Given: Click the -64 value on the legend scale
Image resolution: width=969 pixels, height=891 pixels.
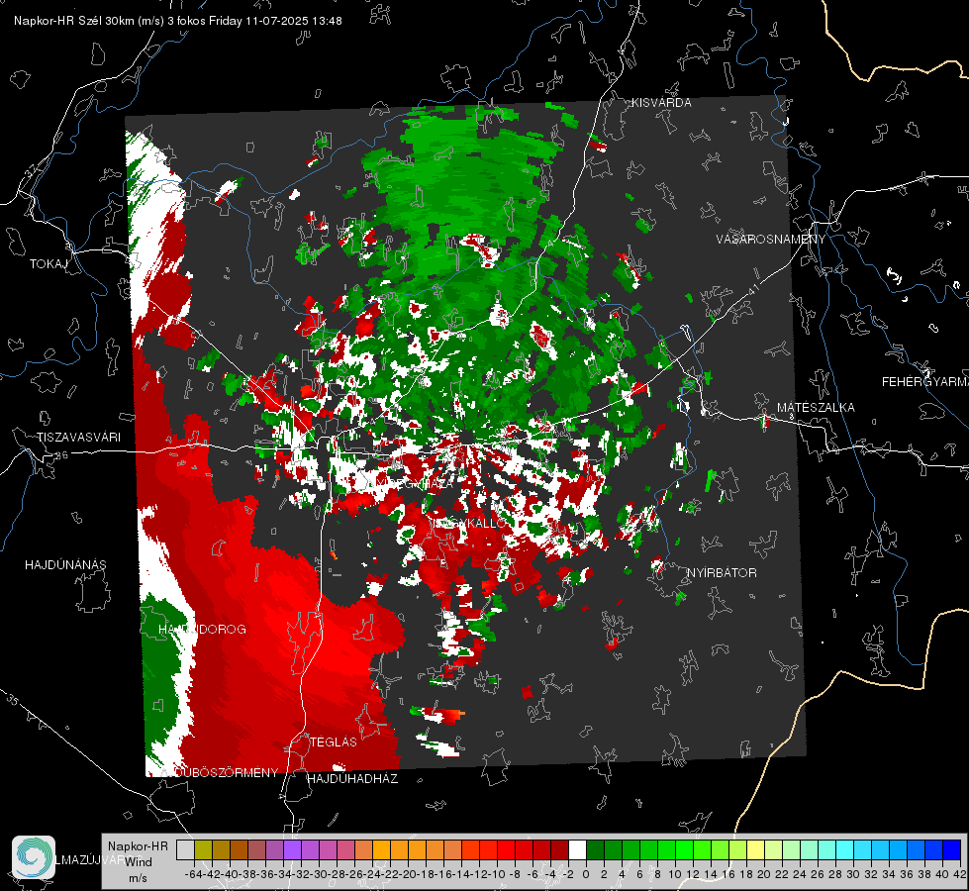Looking at the screenshot, I should (193, 874).
